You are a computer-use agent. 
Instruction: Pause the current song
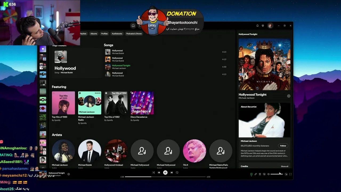click(165, 173)
